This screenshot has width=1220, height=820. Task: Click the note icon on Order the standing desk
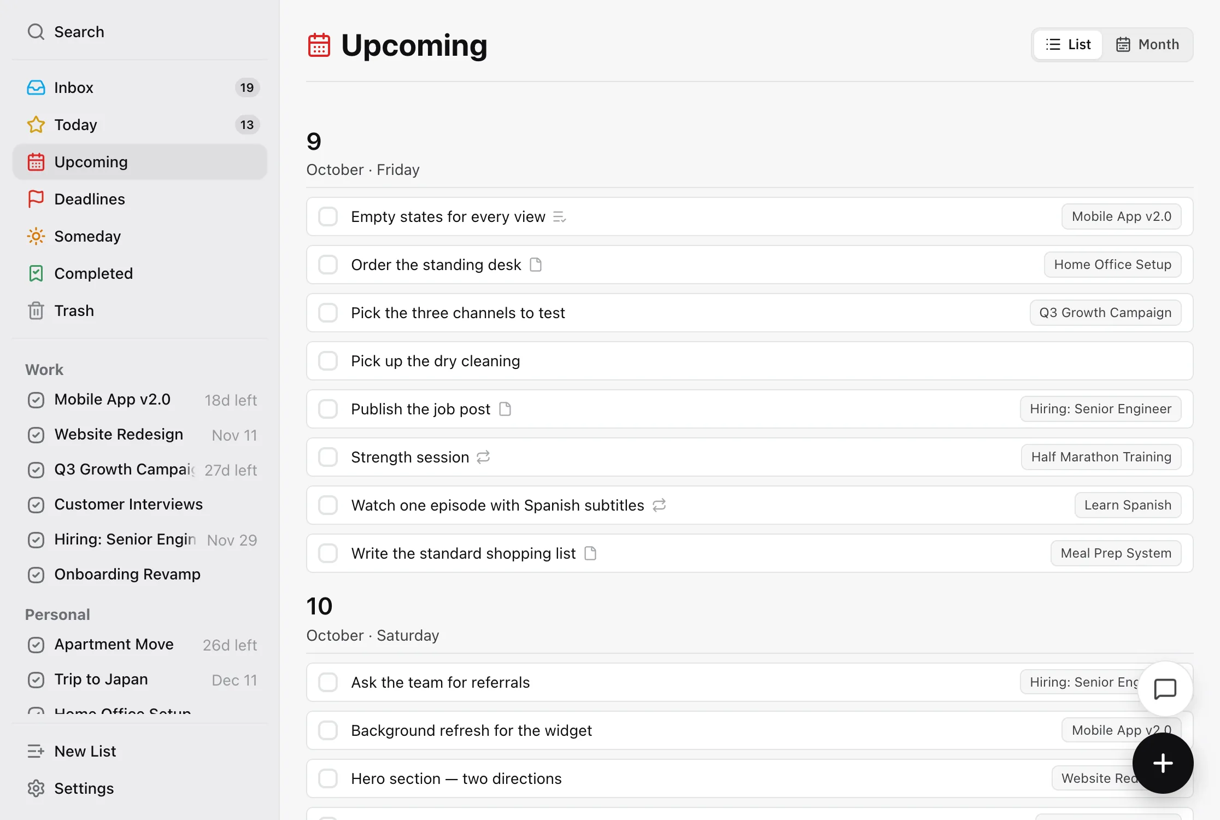click(536, 265)
